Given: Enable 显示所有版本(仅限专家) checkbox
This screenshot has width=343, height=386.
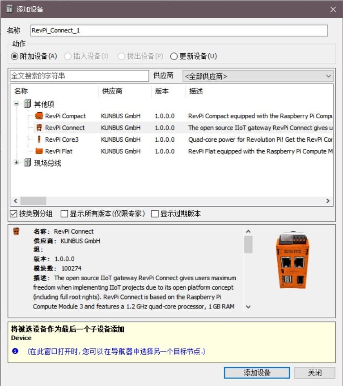Looking at the screenshot, I should [x=64, y=214].
